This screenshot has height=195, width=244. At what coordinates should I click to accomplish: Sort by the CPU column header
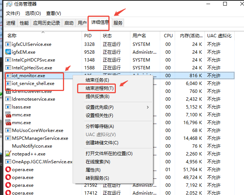coord(168,36)
